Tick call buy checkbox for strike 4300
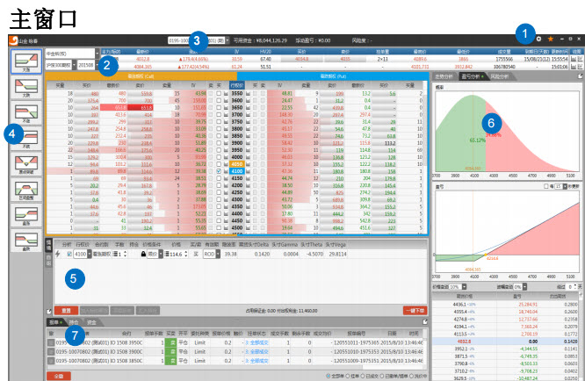This screenshot has width=585, height=381. click(x=219, y=200)
